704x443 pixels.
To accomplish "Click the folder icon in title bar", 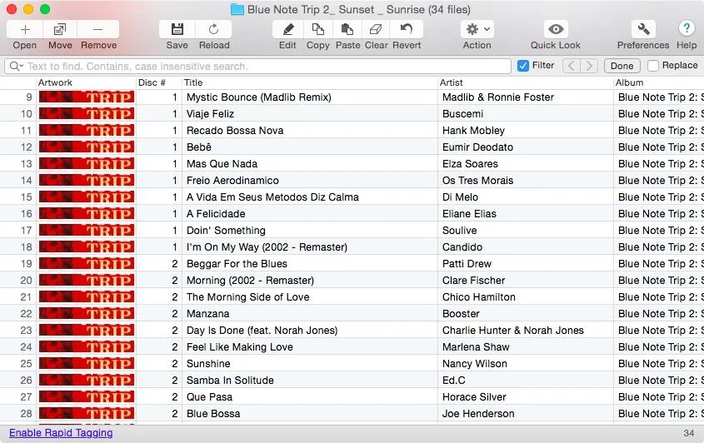I will pos(237,9).
